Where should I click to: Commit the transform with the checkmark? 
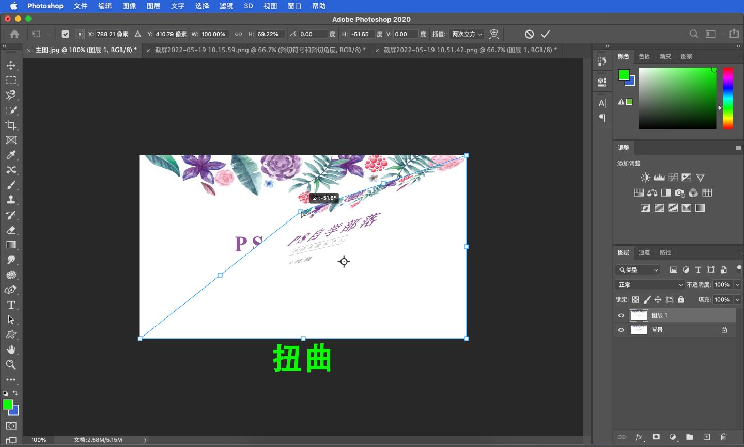(546, 34)
